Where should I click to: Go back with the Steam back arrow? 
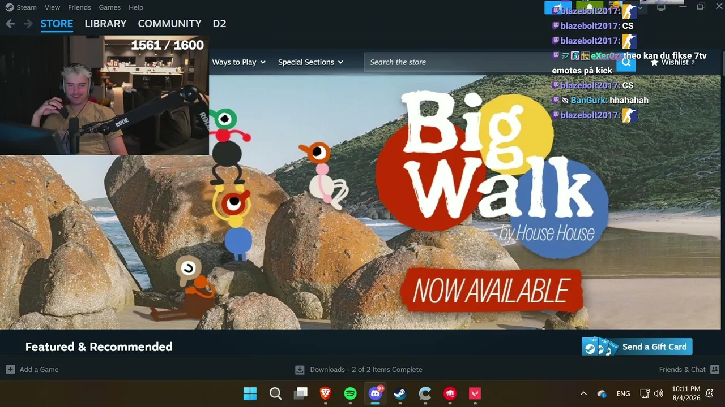[10, 24]
